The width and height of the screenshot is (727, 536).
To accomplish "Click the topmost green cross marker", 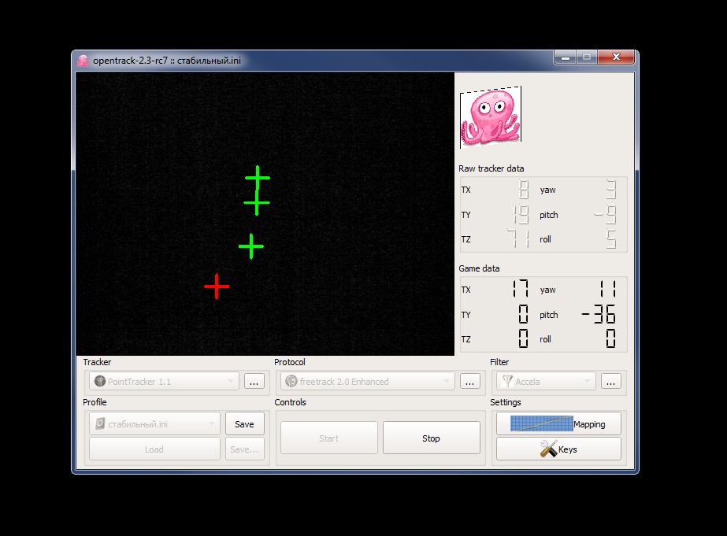I will pyautogui.click(x=258, y=177).
